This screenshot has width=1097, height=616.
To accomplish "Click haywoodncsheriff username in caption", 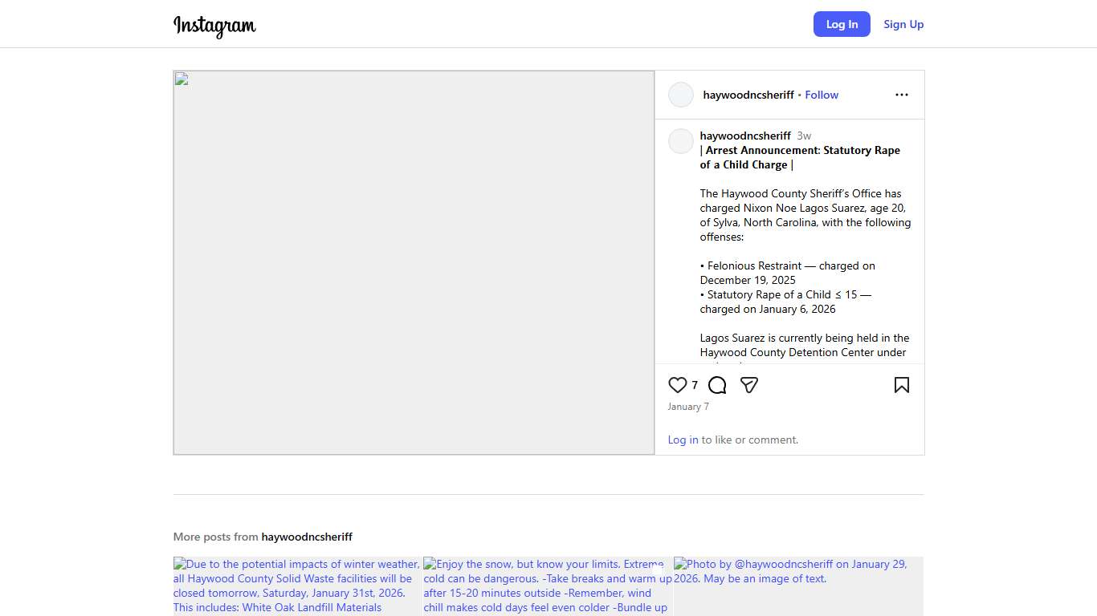I will click(745, 136).
